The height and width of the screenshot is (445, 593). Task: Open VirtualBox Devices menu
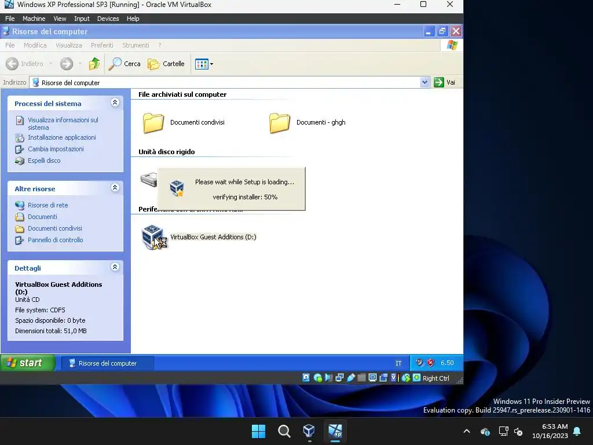click(x=108, y=19)
